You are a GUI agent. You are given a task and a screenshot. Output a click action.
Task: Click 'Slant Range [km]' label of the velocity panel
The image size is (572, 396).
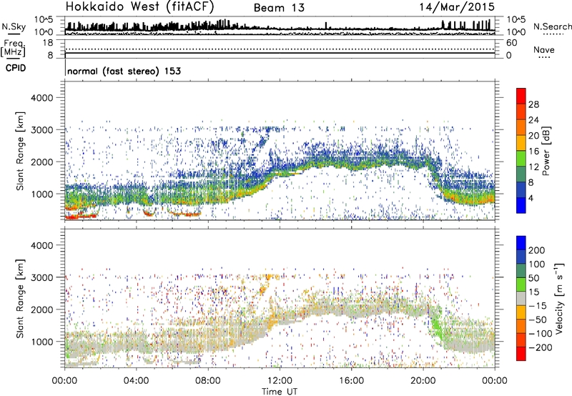20,298
